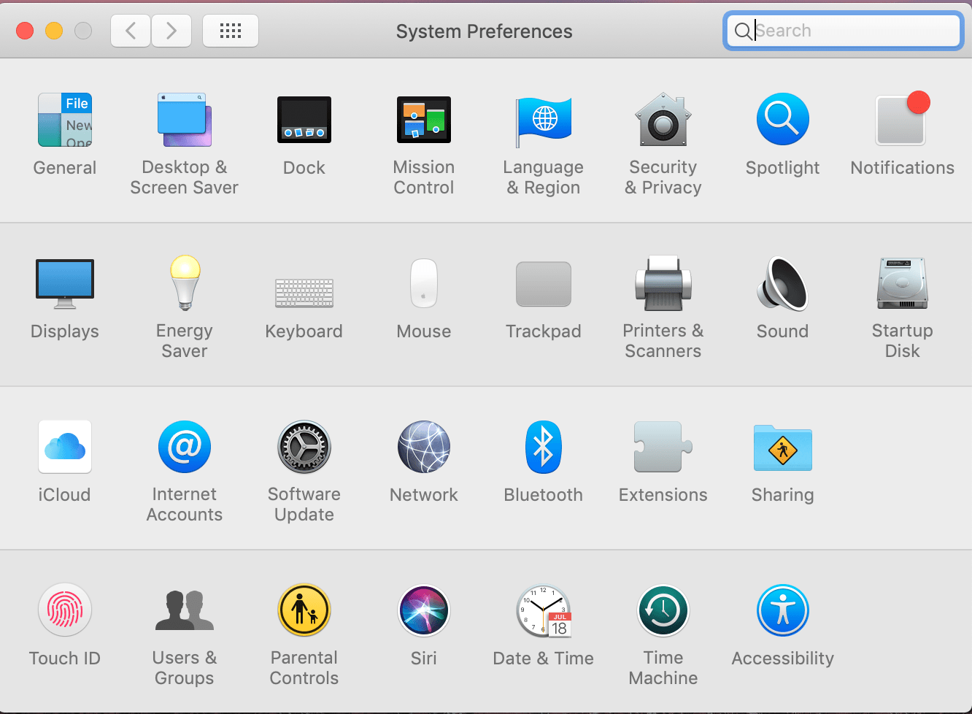Open General preferences

click(65, 120)
